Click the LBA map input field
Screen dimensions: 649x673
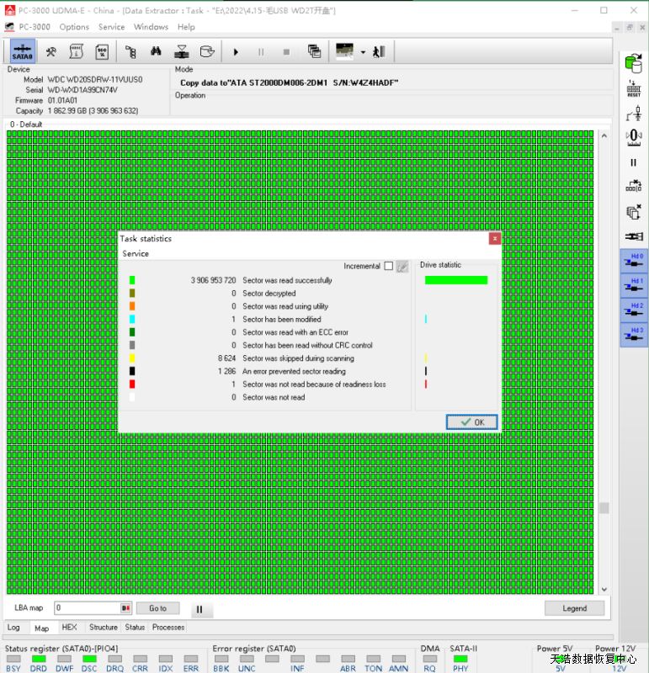pos(87,608)
